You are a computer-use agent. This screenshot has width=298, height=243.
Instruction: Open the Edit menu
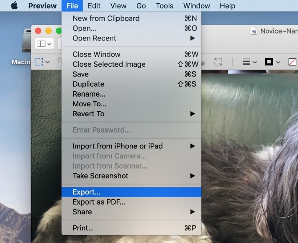[94, 6]
